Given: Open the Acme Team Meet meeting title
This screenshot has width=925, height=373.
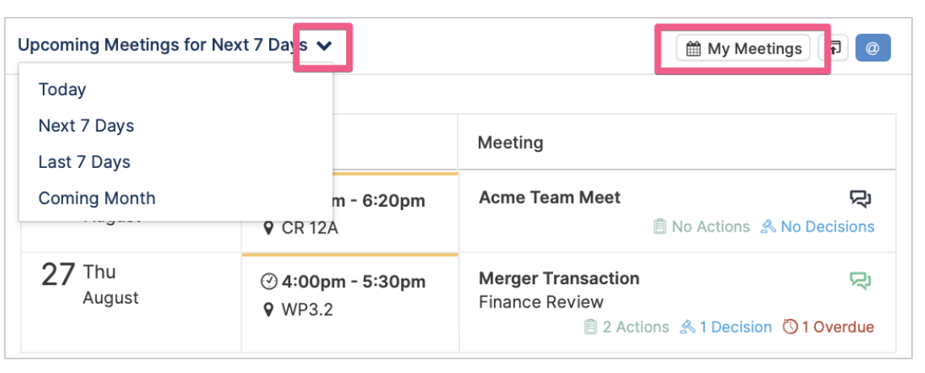Looking at the screenshot, I should [550, 198].
